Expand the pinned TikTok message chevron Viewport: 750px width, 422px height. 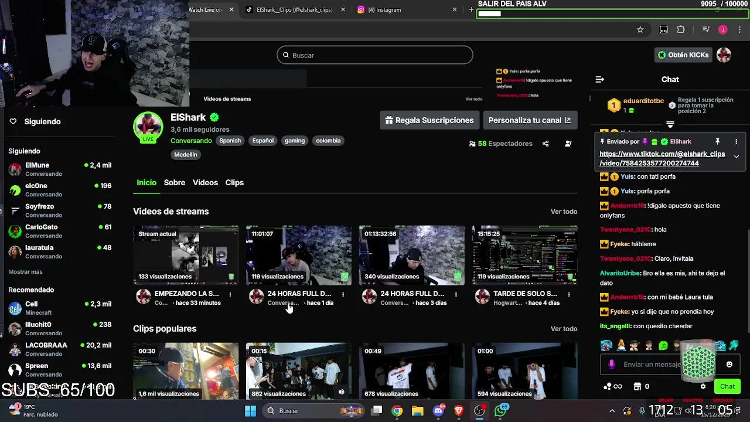pos(736,156)
